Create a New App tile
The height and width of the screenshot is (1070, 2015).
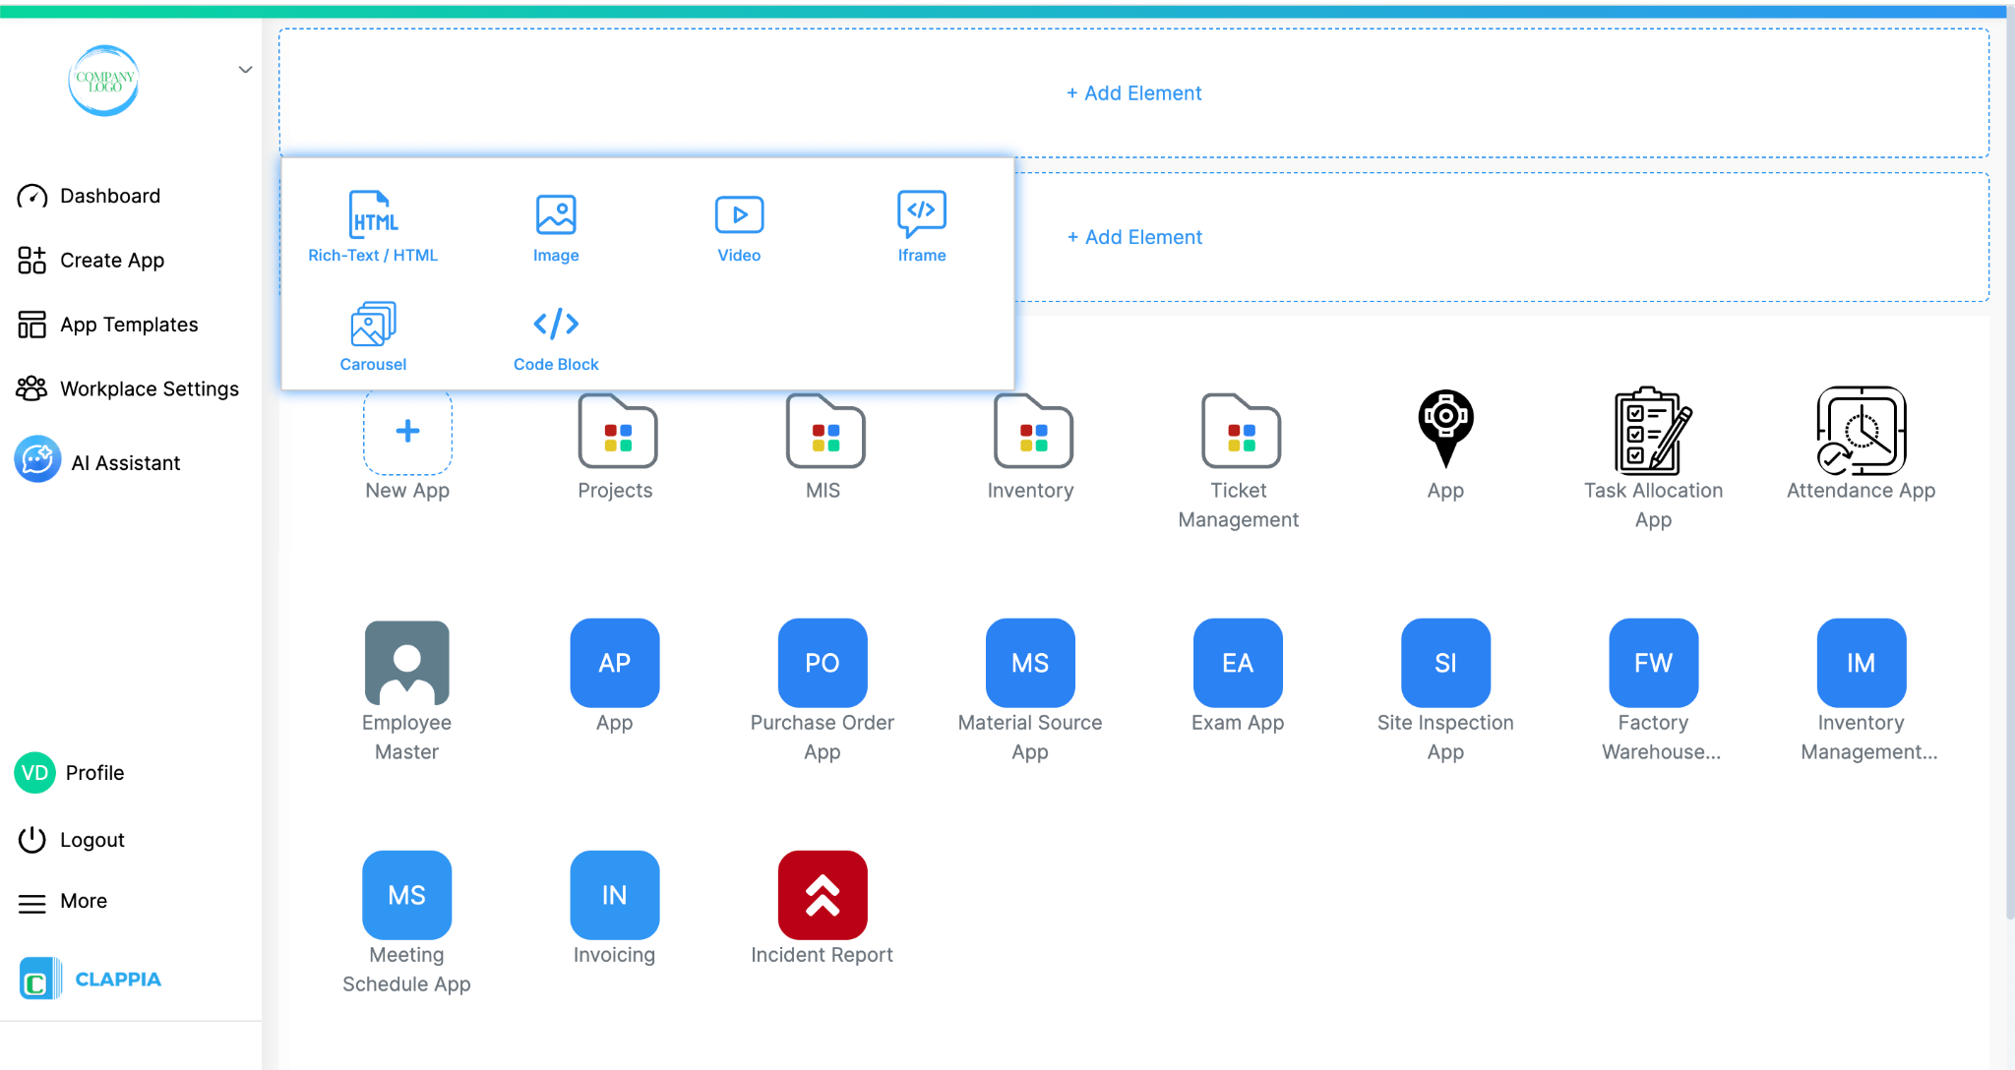coord(407,431)
